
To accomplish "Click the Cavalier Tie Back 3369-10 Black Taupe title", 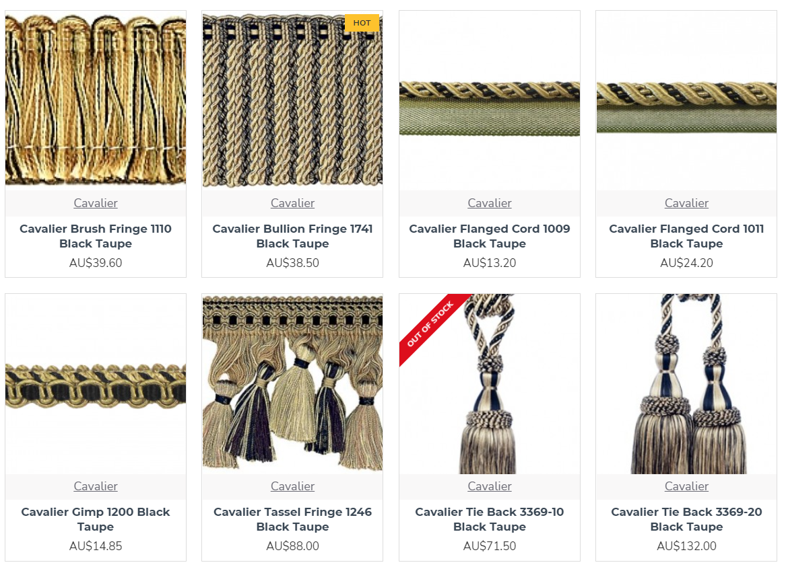I will pos(489,519).
